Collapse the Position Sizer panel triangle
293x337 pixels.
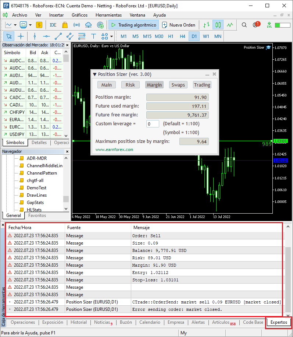(94, 74)
